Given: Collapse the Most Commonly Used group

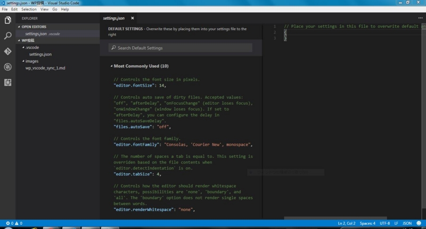Looking at the screenshot, I should pos(111,66).
